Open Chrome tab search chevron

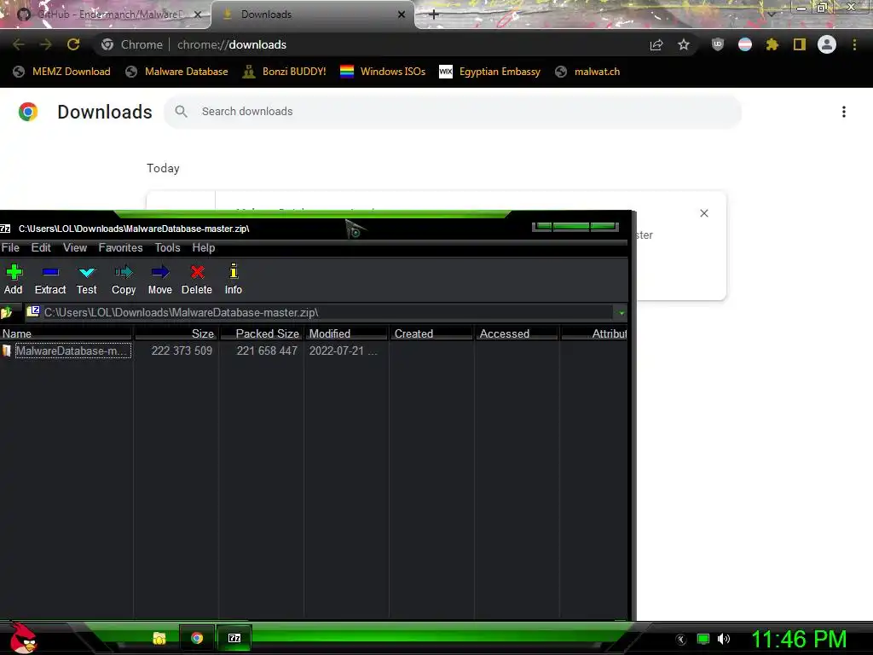coord(771,14)
